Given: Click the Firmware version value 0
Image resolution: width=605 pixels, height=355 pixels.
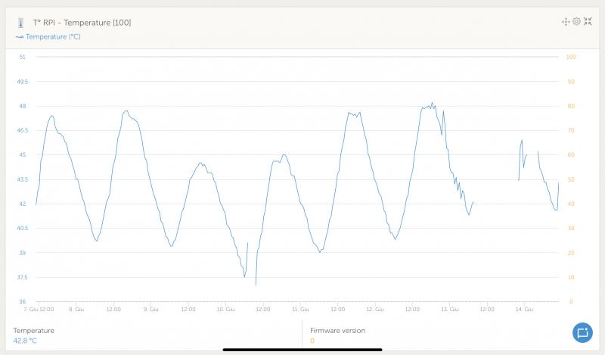Looking at the screenshot, I should 312,341.
